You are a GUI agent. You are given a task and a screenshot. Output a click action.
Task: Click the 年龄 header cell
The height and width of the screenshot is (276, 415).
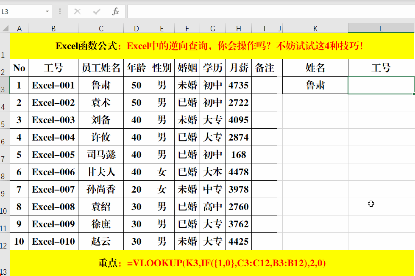tap(136, 68)
